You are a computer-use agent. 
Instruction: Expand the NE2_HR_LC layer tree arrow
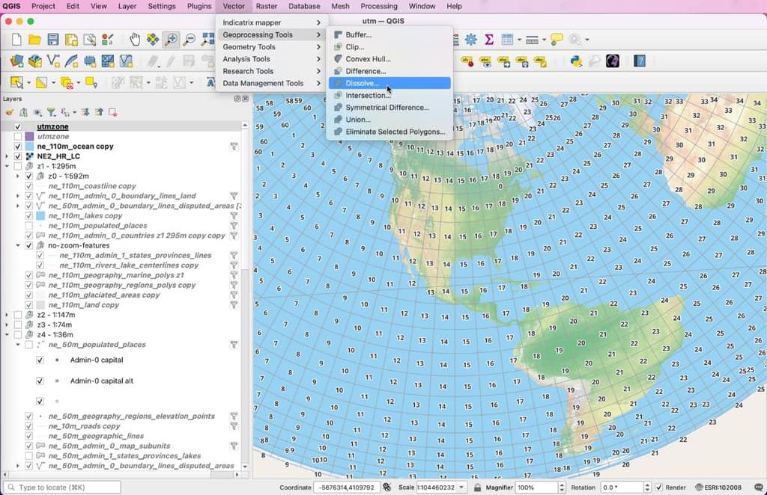pos(7,156)
